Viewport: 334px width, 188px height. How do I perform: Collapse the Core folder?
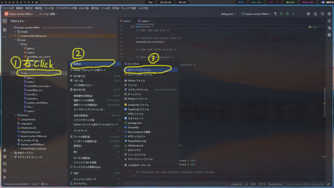coord(15,40)
